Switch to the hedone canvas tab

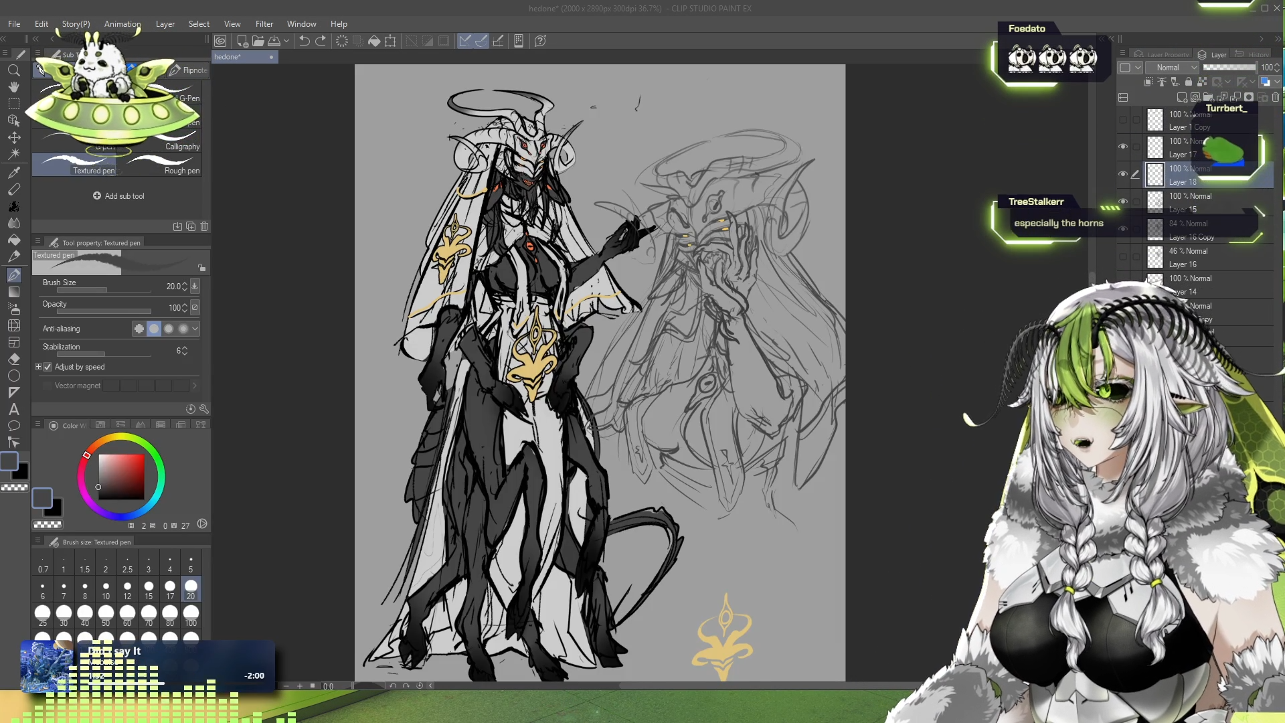[x=228, y=57]
